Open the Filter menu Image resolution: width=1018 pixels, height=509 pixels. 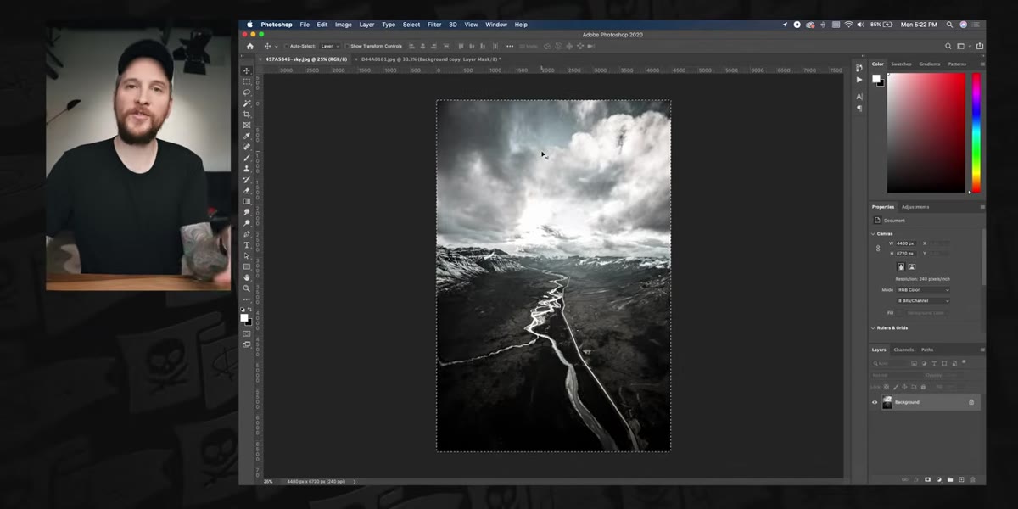434,25
